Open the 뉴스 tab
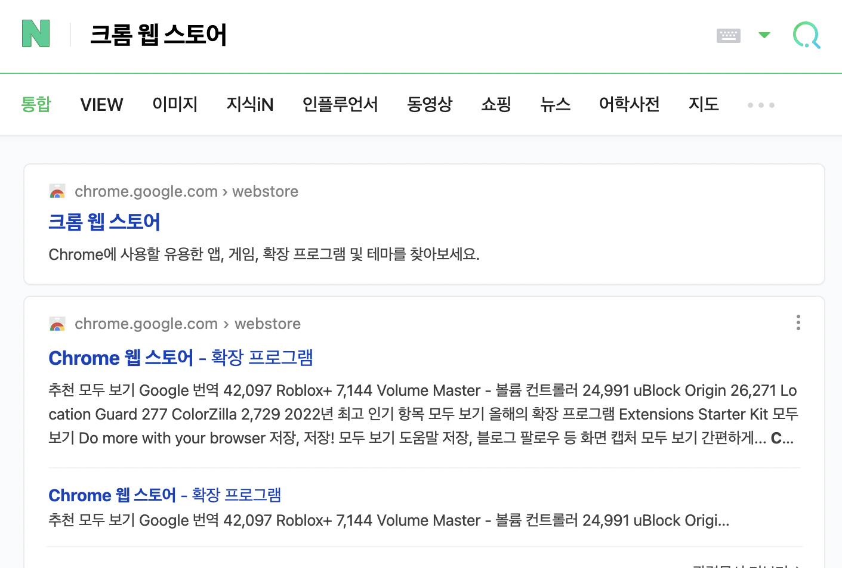The width and height of the screenshot is (842, 568). (555, 104)
